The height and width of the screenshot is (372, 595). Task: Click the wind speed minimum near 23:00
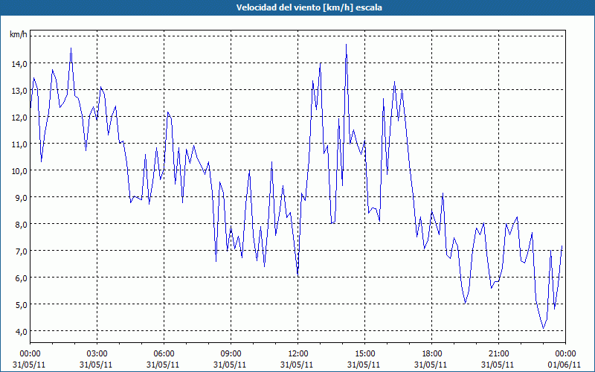[x=544, y=328]
